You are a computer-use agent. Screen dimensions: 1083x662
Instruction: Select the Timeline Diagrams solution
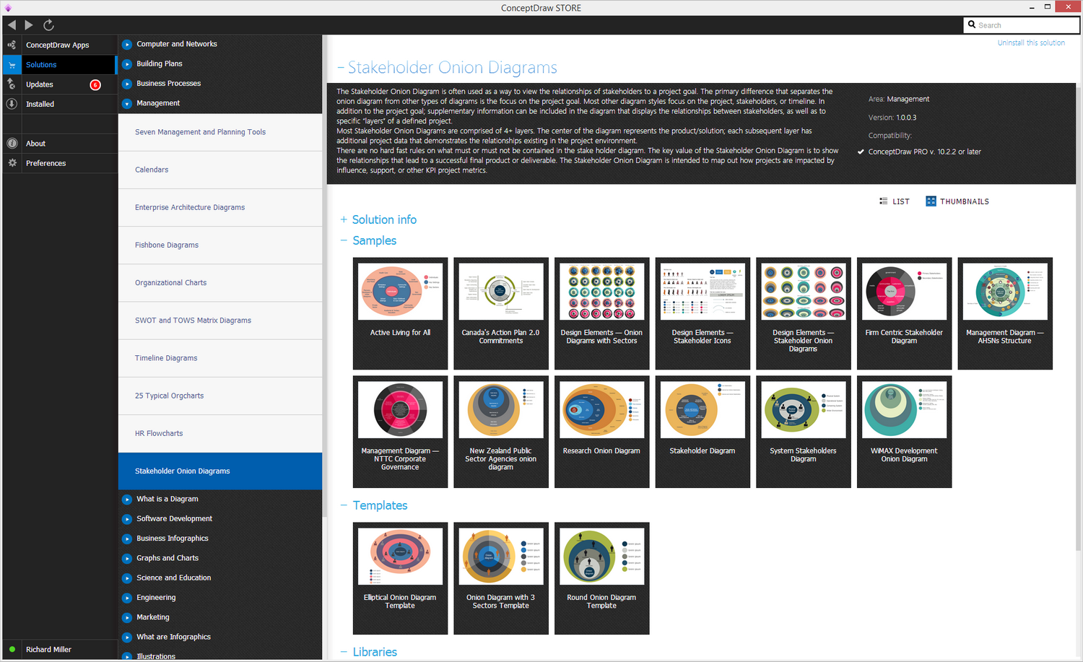coord(220,358)
